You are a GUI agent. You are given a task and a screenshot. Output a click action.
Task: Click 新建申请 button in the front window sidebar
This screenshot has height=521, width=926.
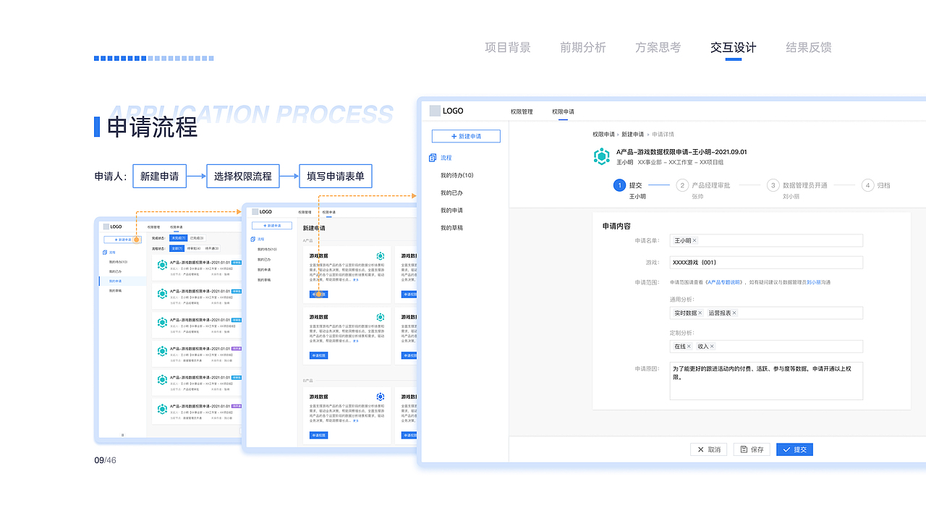(466, 136)
